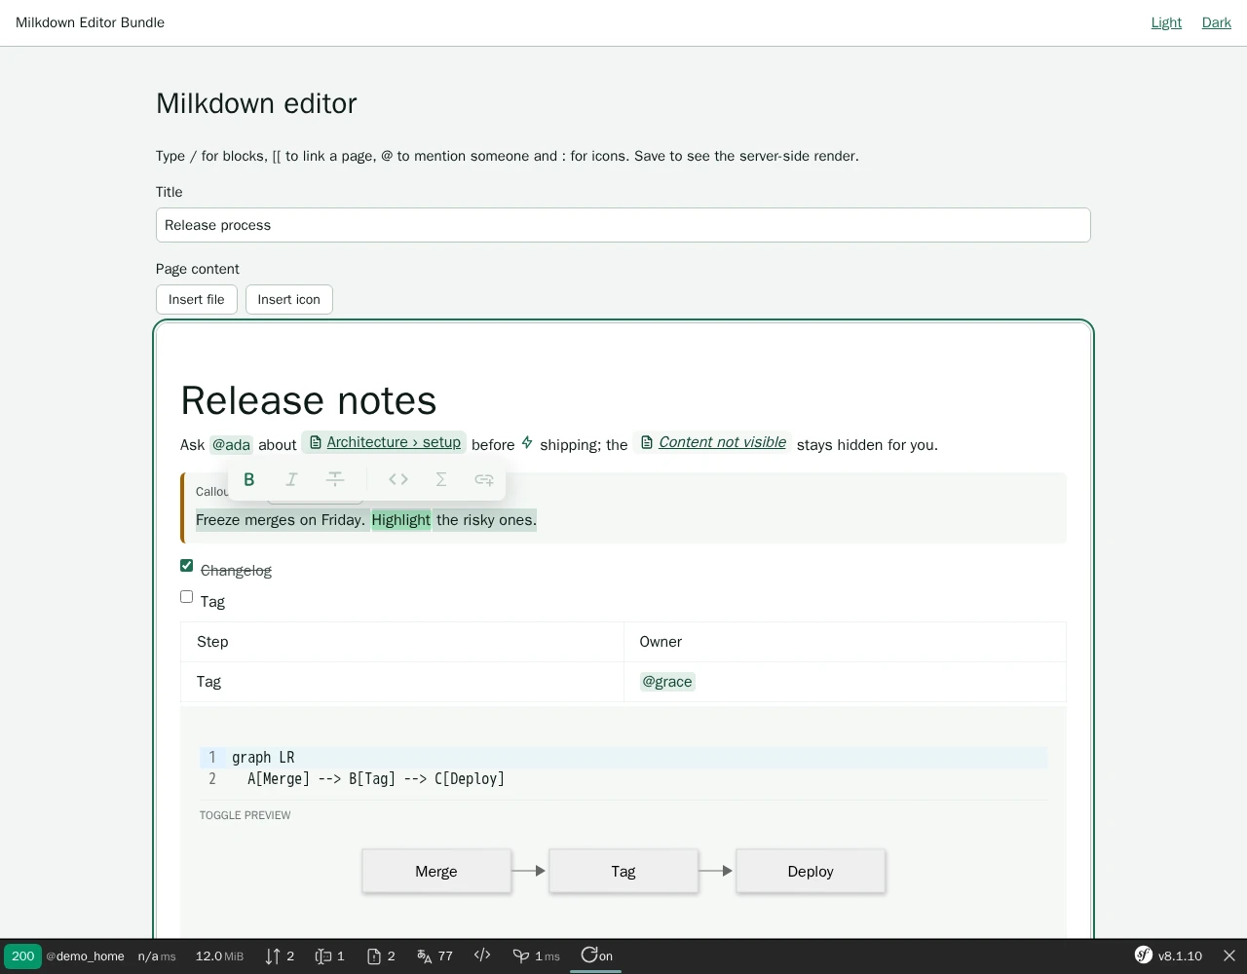Add a link with the link icon
The width and height of the screenshot is (1247, 974).
[484, 479]
